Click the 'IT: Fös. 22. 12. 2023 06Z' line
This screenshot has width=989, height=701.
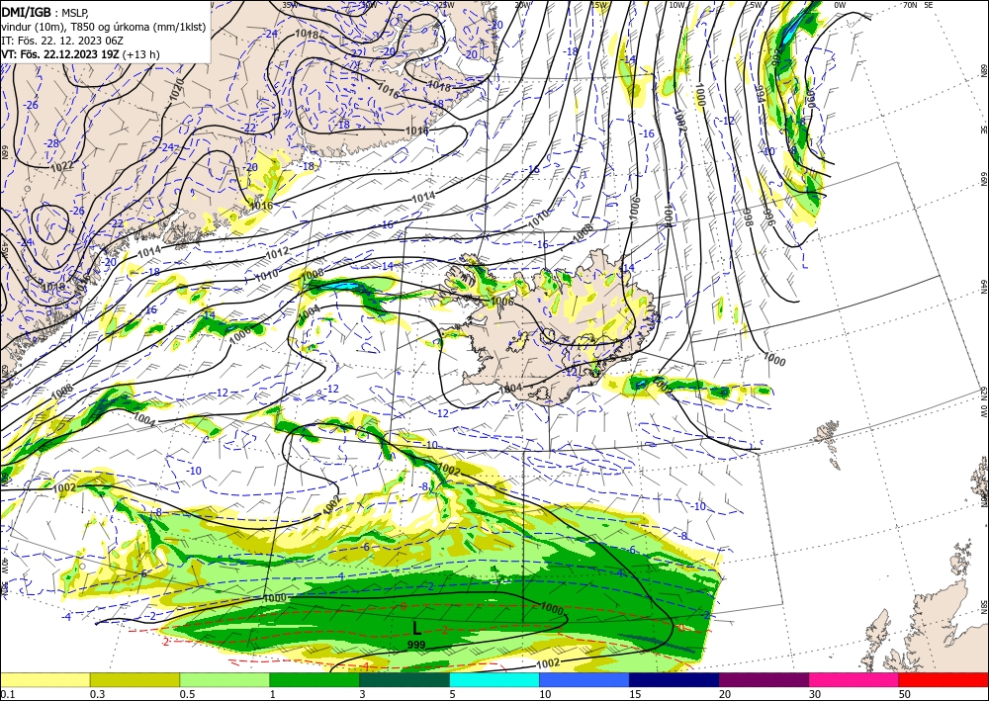coord(61,41)
